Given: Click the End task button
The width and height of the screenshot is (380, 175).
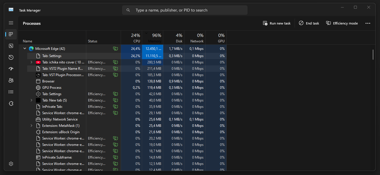Looking at the screenshot, I should pyautogui.click(x=309, y=23).
